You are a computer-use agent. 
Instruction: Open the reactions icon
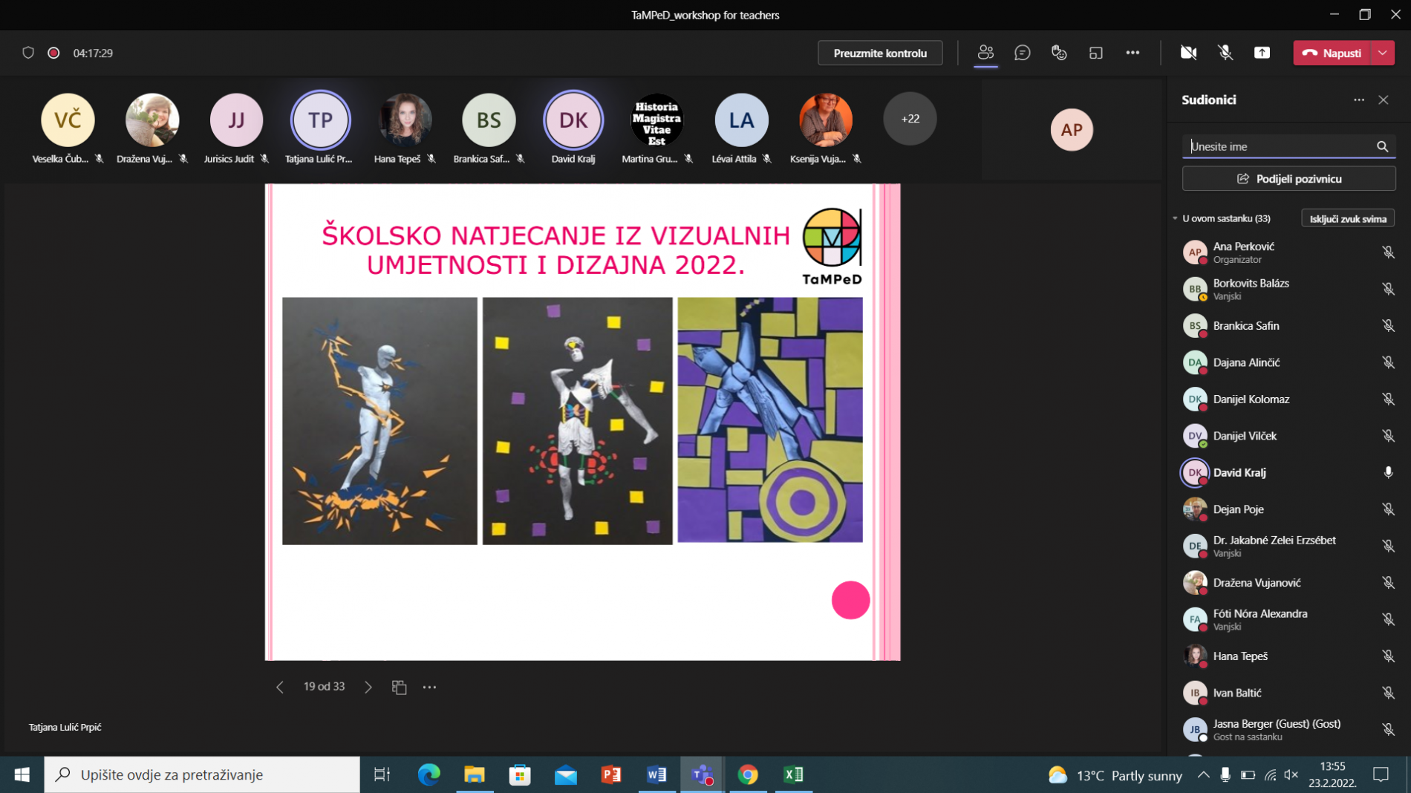tap(1059, 53)
